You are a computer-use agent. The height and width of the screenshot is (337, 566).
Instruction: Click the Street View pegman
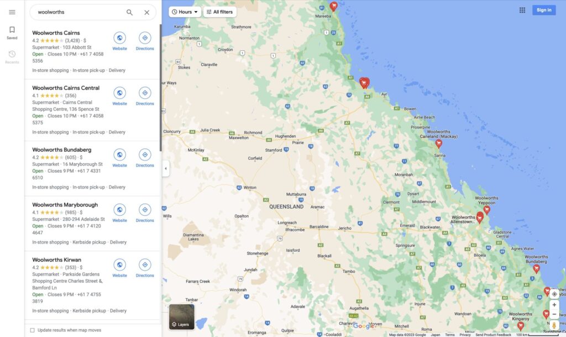(554, 325)
